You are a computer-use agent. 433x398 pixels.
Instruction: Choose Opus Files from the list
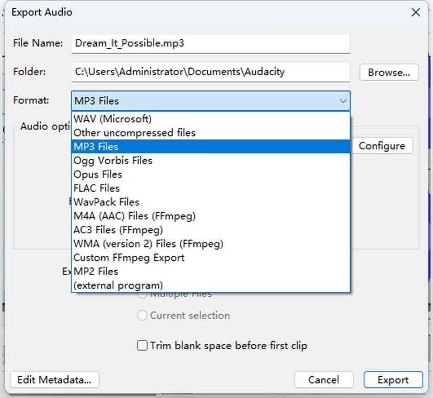(98, 174)
